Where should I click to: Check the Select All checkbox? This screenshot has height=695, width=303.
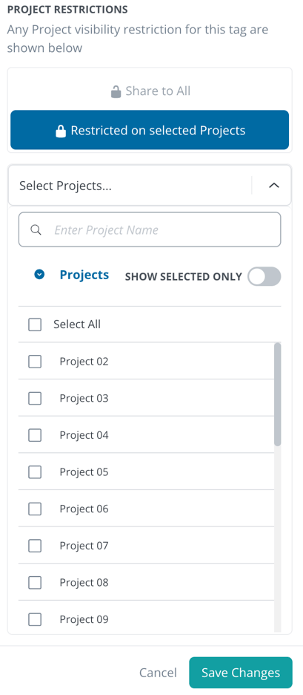(35, 324)
